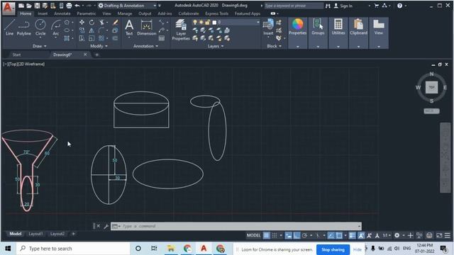454x255 pixels.
Task: Open the Express Tools tab
Action: 216,13
